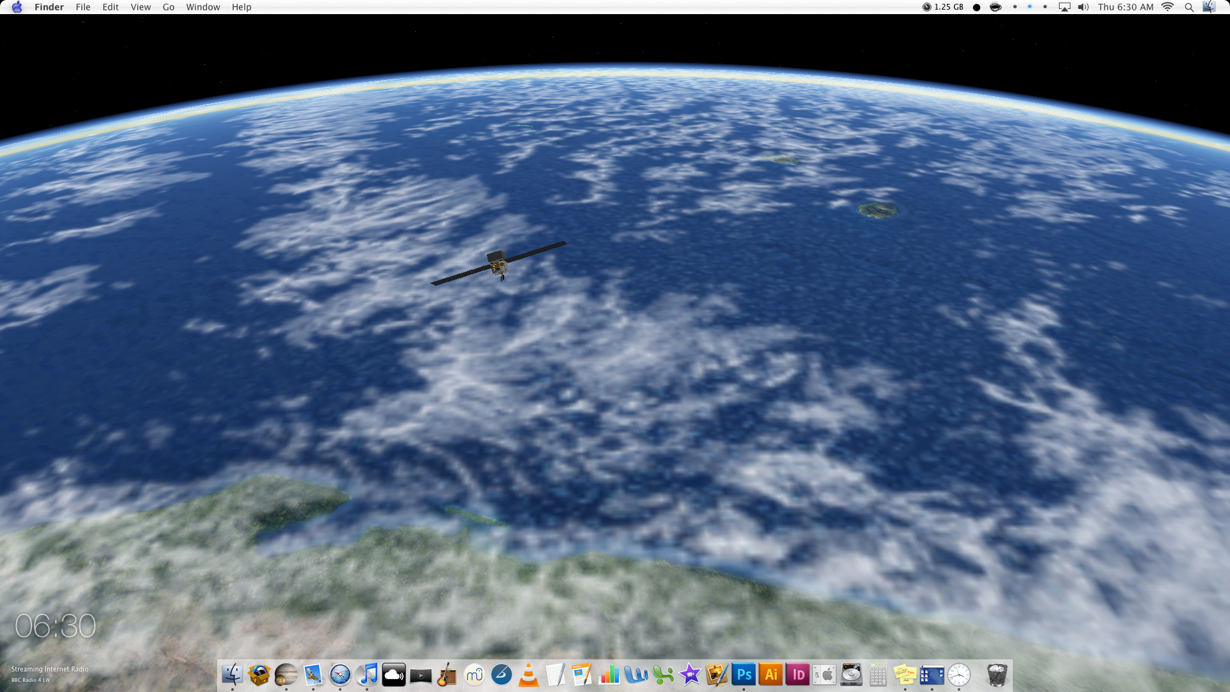The image size is (1230, 692).
Task: Open the Edit menu
Action: tap(111, 7)
